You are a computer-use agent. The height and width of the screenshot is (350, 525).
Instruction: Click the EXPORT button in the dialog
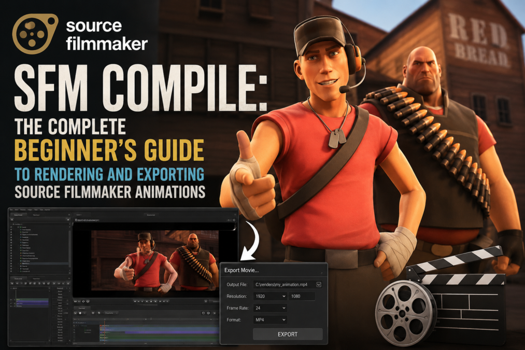288,334
